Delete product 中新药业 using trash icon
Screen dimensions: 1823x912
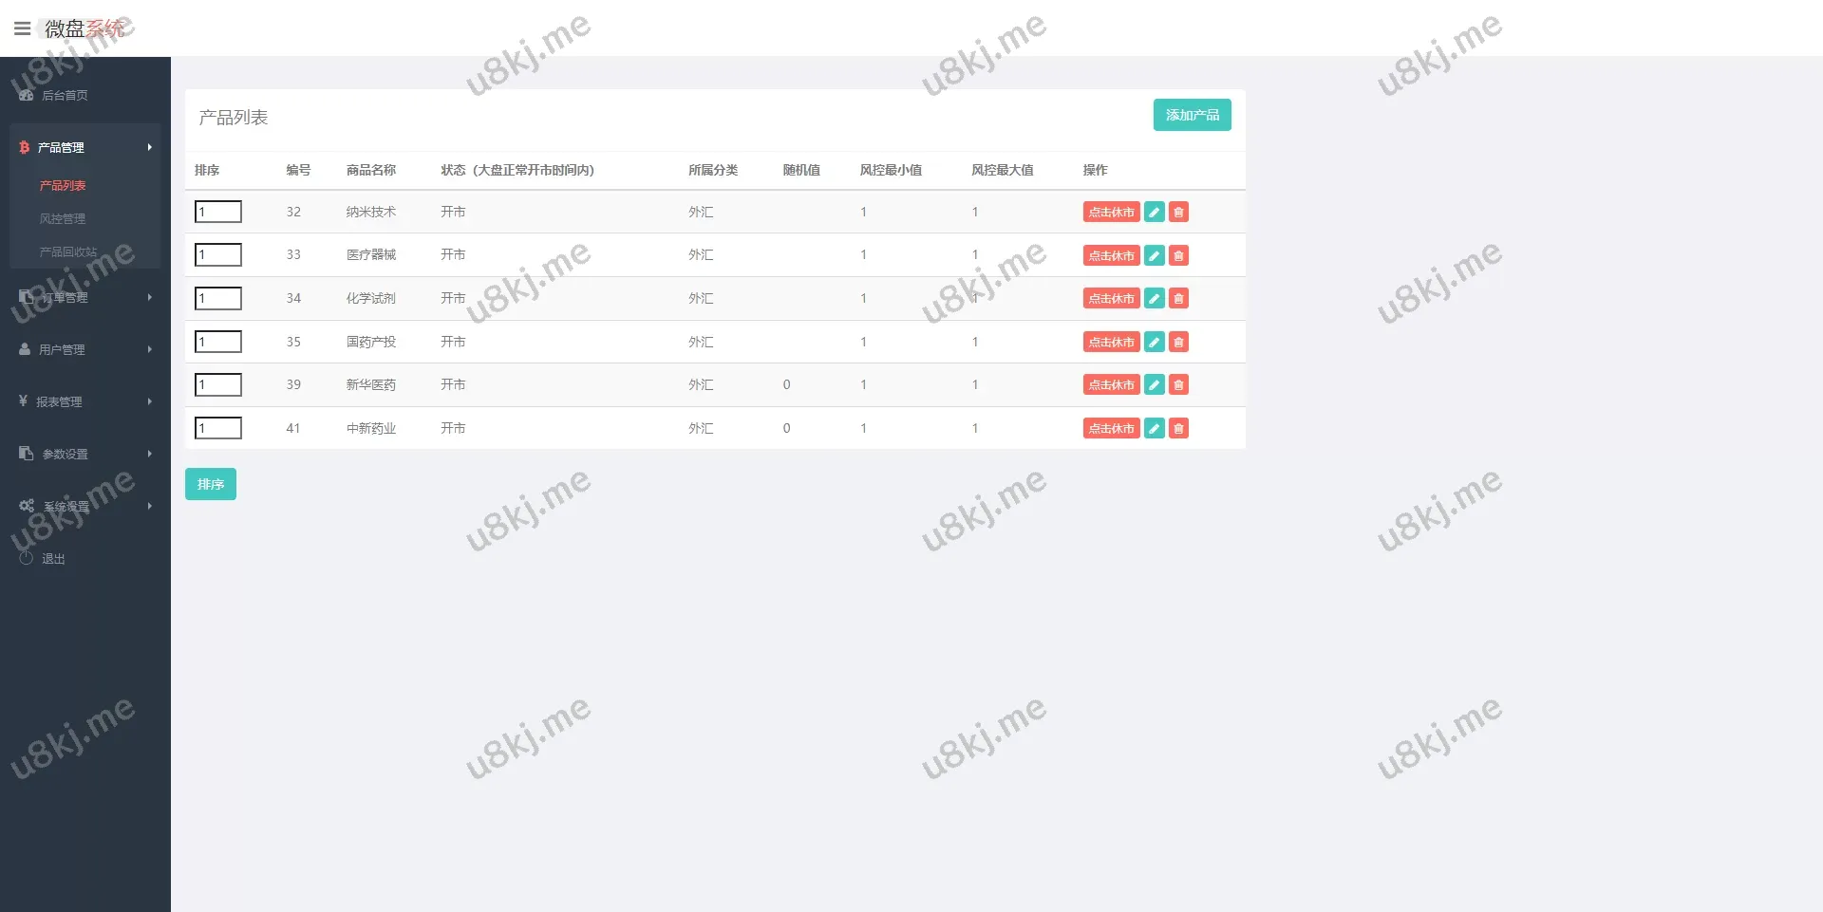pos(1178,428)
